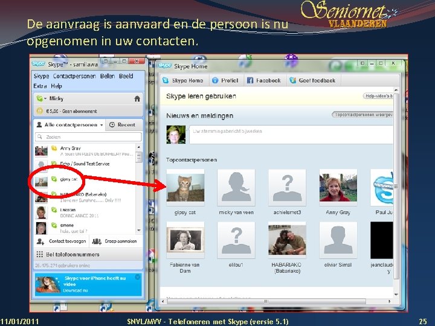Click the Help-video's button
The width and height of the screenshot is (435, 326).
[x=378, y=96]
